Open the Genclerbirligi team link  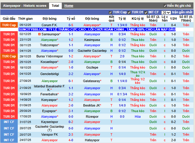50,74
